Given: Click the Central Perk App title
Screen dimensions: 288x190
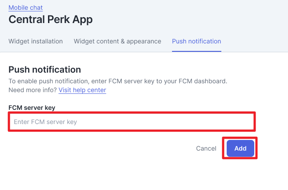Looking at the screenshot, I should point(51,19).
